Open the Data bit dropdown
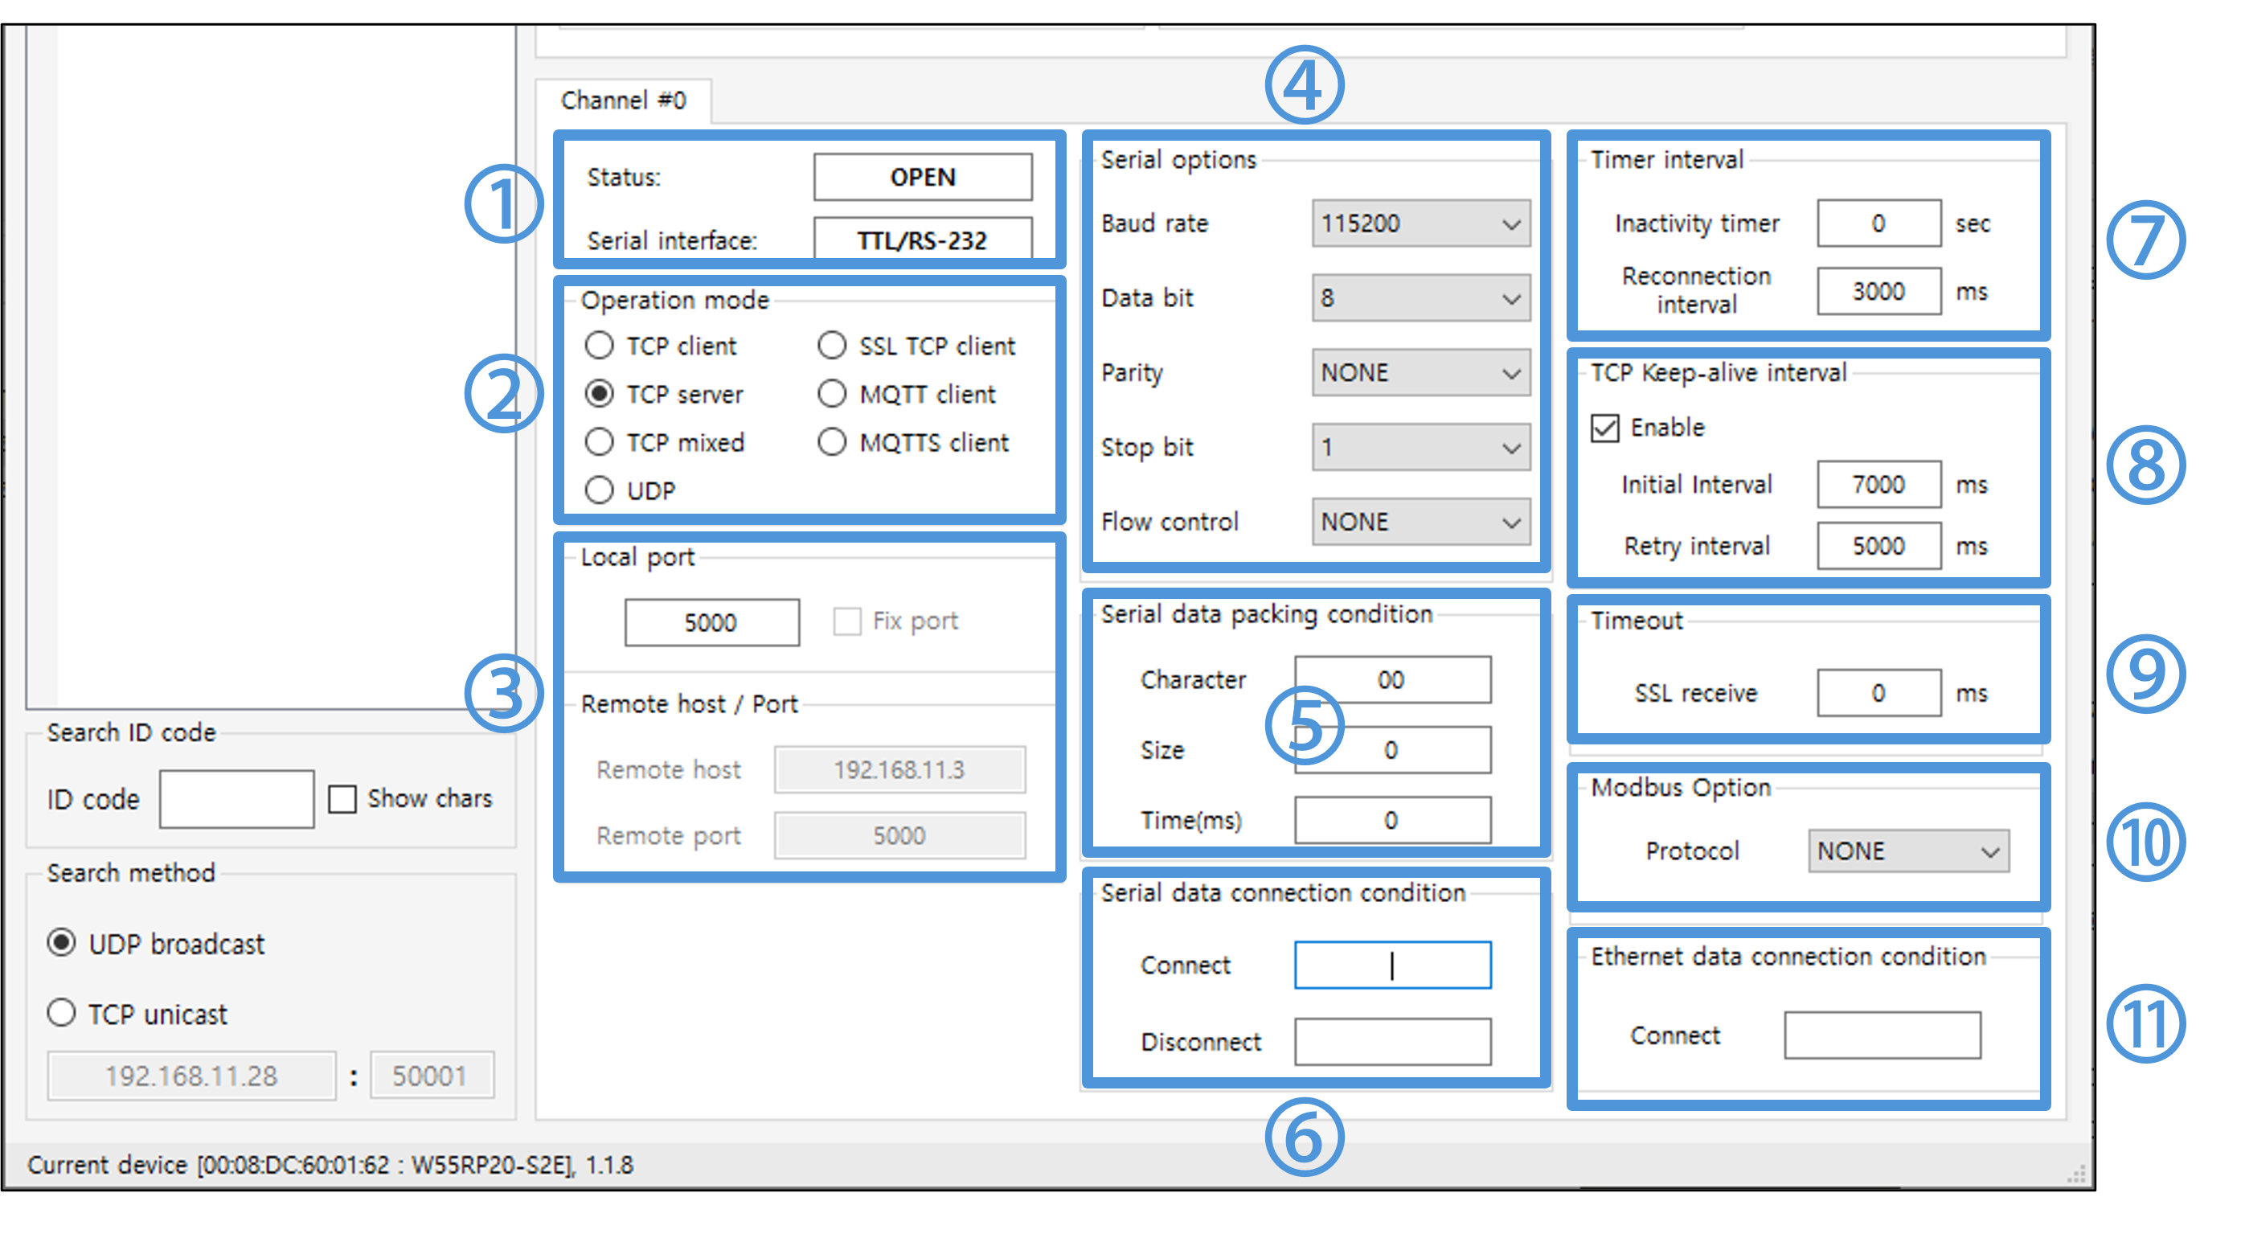This screenshot has height=1238, width=2241. point(1420,298)
